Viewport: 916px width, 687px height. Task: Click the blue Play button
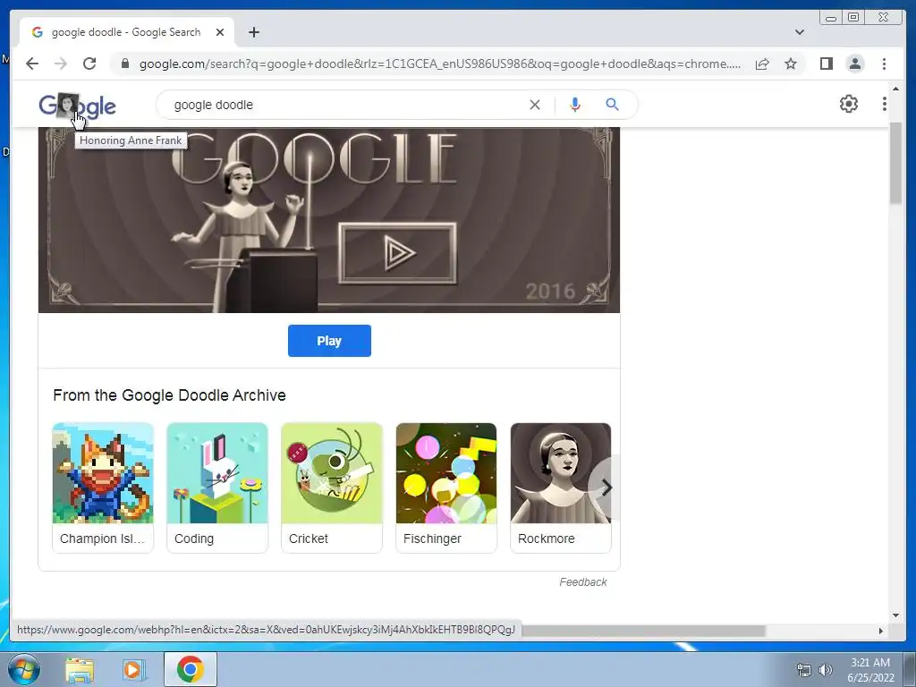329,341
